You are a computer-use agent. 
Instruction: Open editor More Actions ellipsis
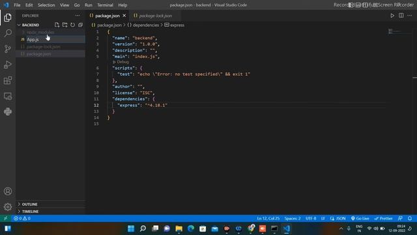tap(410, 16)
